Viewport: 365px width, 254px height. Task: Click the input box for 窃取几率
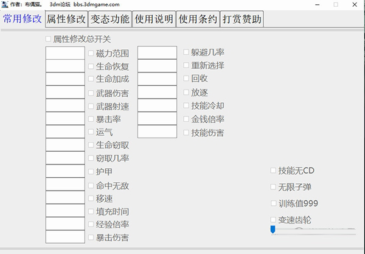click(x=65, y=158)
